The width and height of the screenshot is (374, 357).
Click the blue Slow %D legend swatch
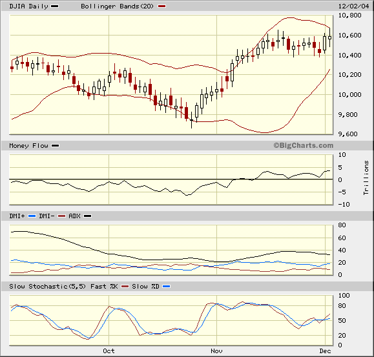pyautogui.click(x=166, y=286)
